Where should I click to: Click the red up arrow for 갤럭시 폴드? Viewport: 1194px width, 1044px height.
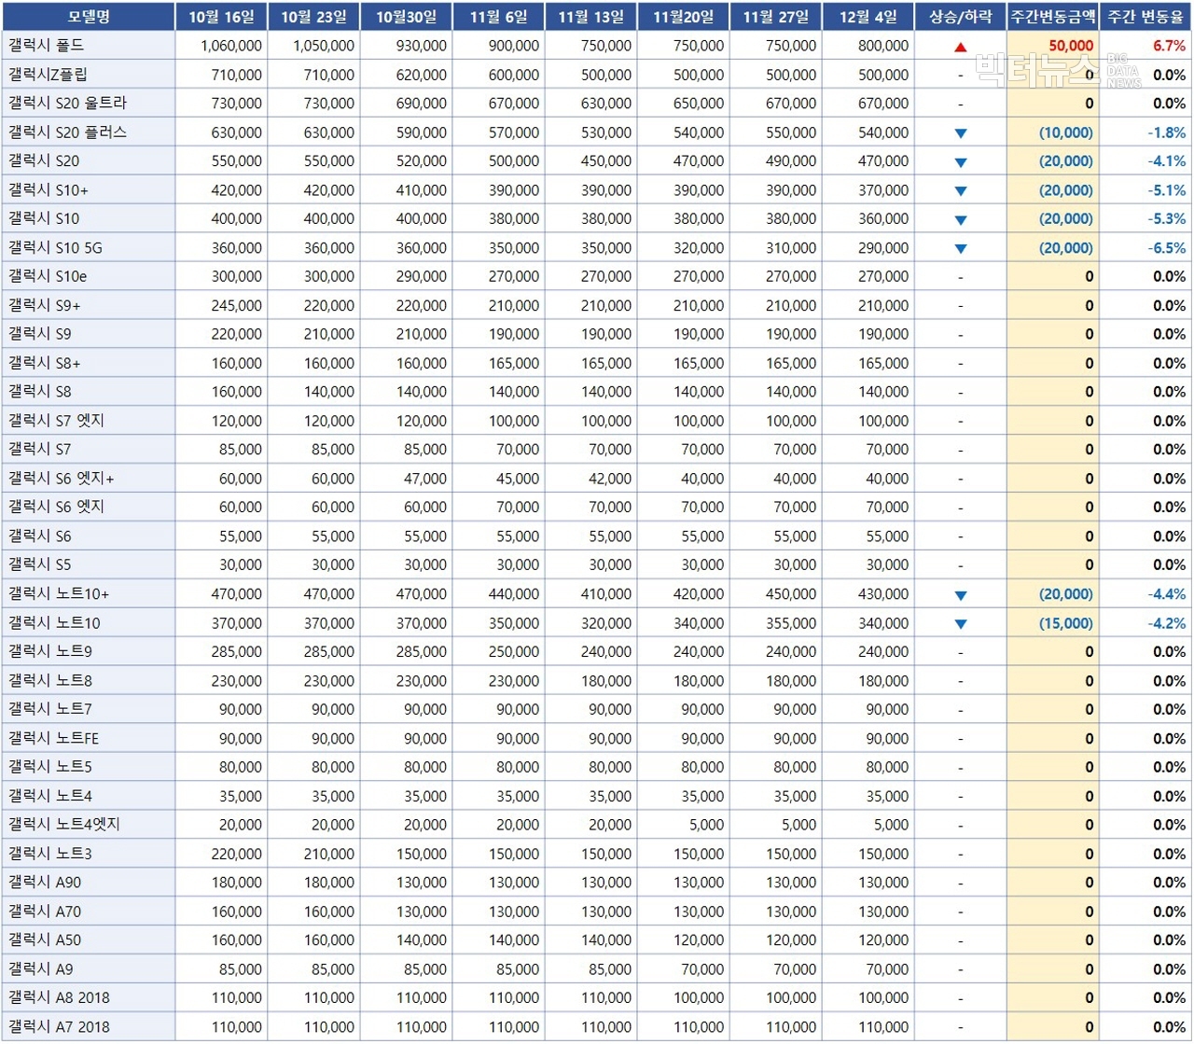pyautogui.click(x=961, y=46)
